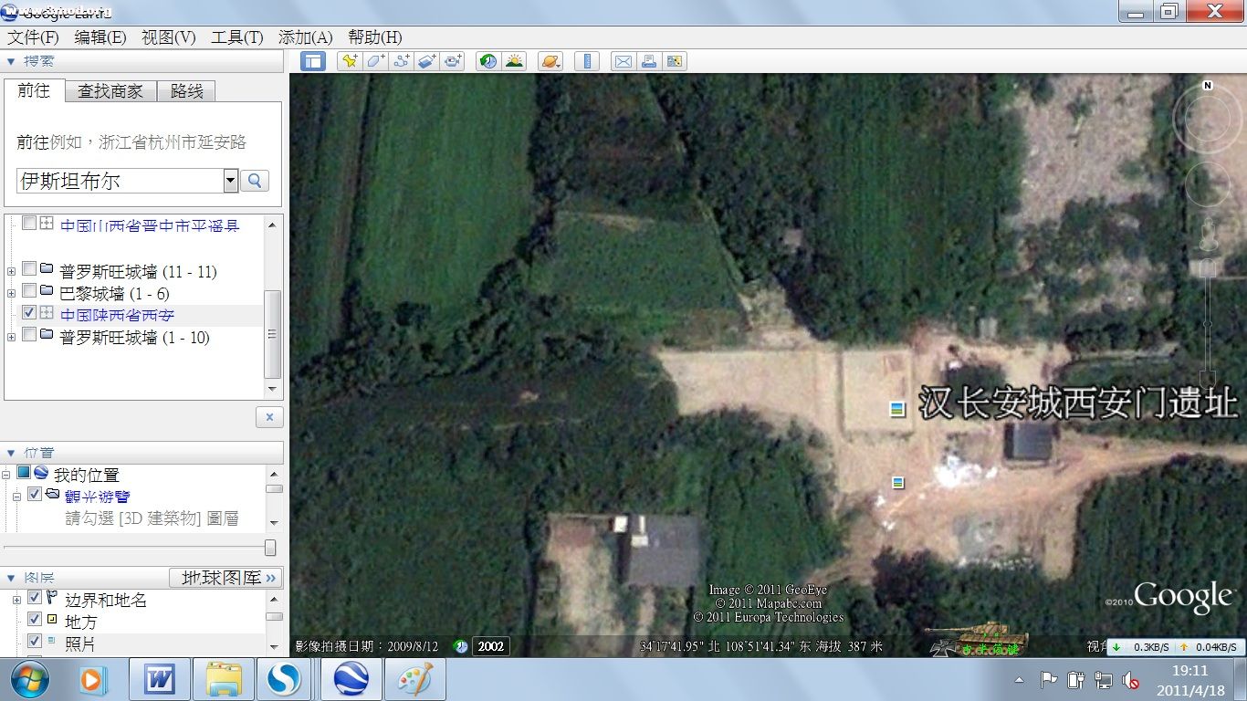Open the ruler measurement tool
Screen dimensions: 1247x701
tap(587, 61)
